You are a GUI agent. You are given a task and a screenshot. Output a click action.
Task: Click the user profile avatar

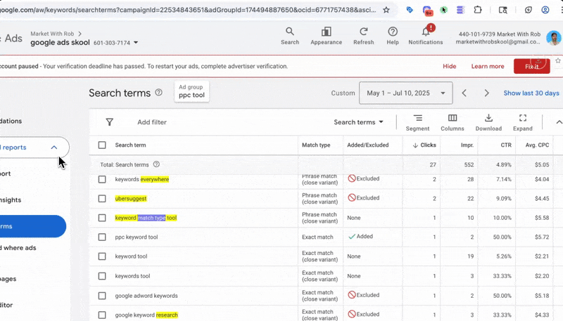pyautogui.click(x=553, y=38)
